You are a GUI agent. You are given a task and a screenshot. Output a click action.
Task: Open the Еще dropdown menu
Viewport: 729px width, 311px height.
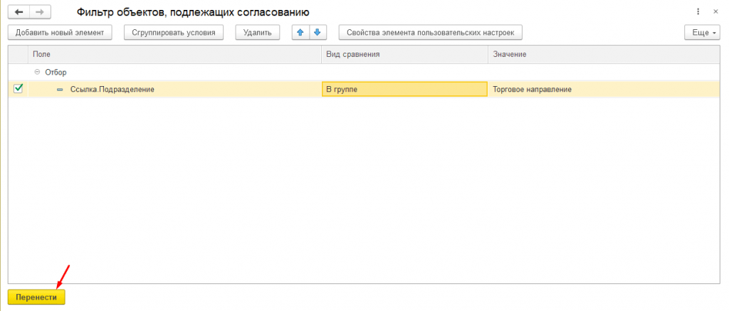pos(702,33)
